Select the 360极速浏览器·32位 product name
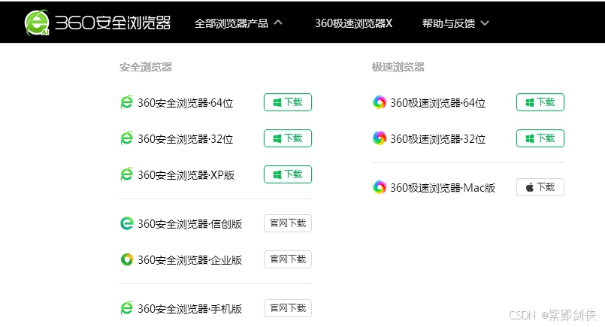This screenshot has width=605, height=327. [x=438, y=138]
